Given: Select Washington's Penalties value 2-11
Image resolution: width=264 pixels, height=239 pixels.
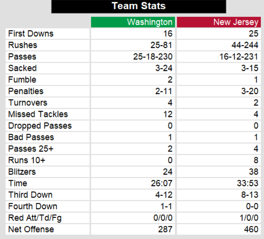Looking at the screenshot, I should 164,91.
